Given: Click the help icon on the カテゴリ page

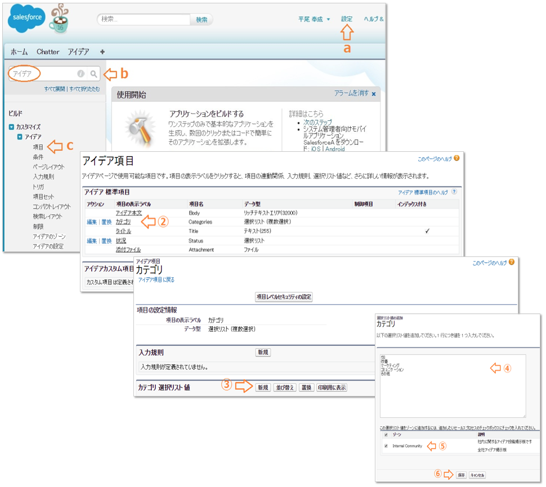Looking at the screenshot, I should (512, 262).
